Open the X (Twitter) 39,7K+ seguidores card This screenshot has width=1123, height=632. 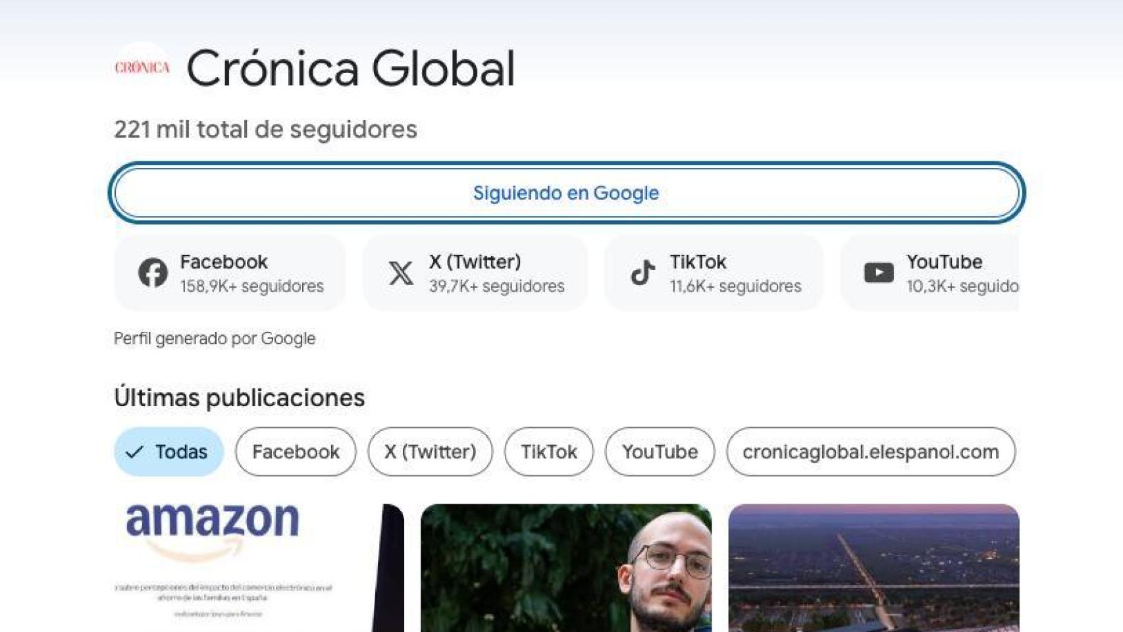tap(475, 273)
